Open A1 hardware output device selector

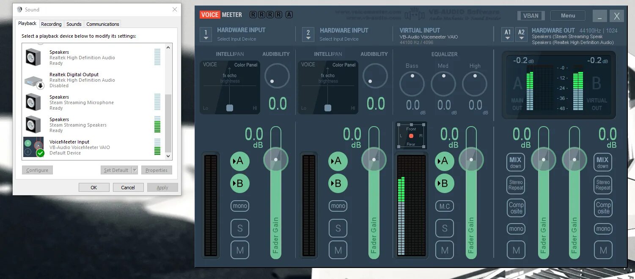[508, 35]
